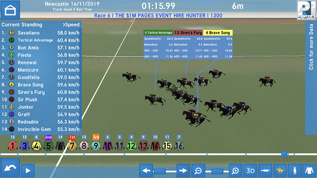Step backward with the left arrow icon
This screenshot has height=178, width=317.
[146, 171]
